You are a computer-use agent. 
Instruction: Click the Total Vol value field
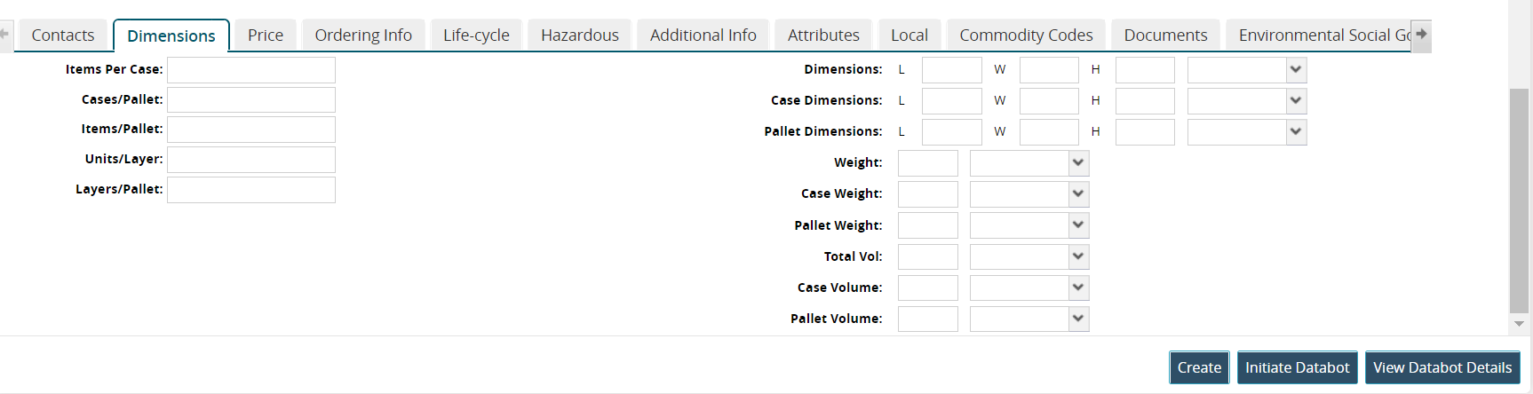[x=927, y=257]
